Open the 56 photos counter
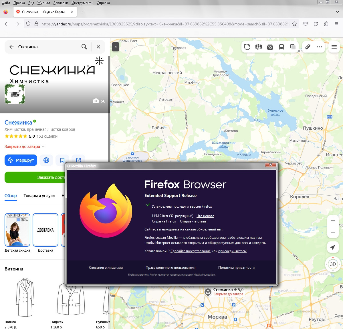Image resolution: width=343 pixels, height=329 pixels. (x=99, y=101)
